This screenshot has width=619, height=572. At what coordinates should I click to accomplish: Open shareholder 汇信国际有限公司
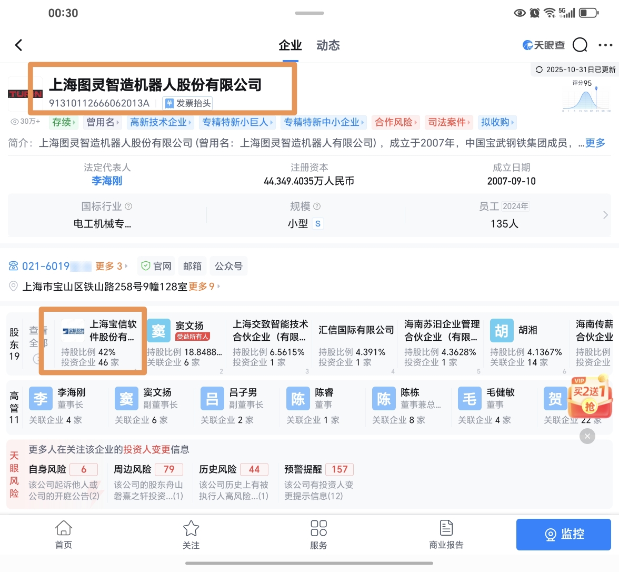pyautogui.click(x=356, y=342)
